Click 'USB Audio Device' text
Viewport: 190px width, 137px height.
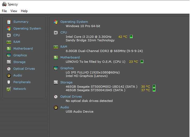coord(79,112)
